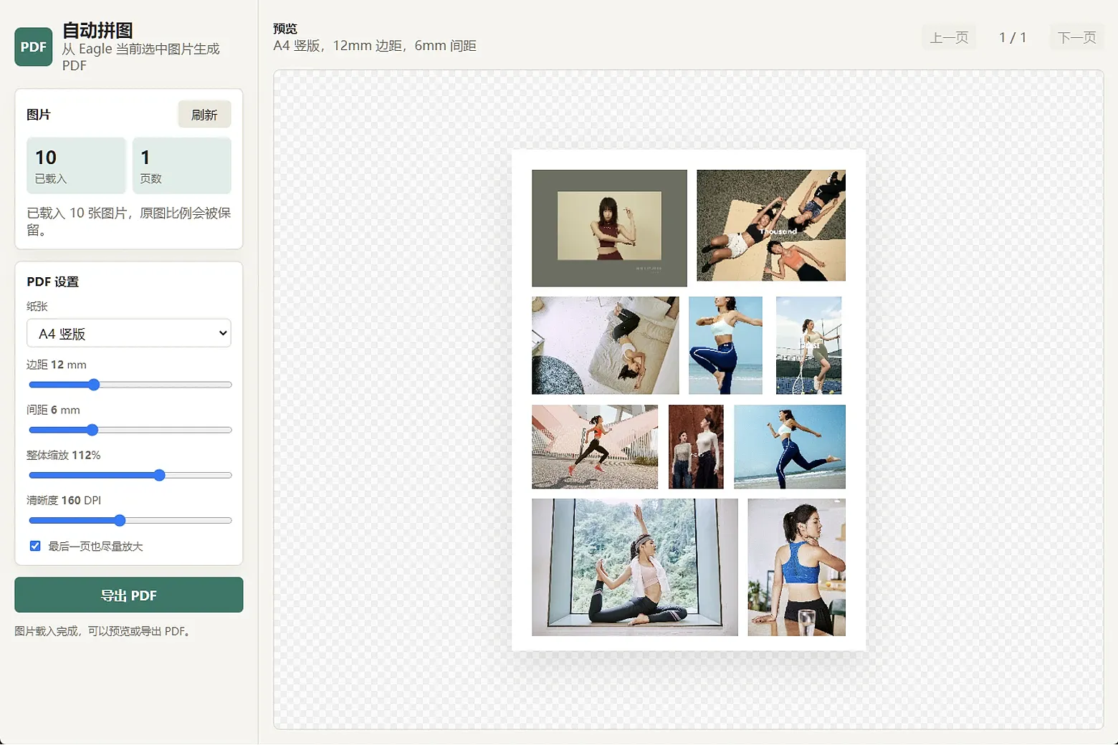Select the group lying on mats thumbnail

coord(771,225)
